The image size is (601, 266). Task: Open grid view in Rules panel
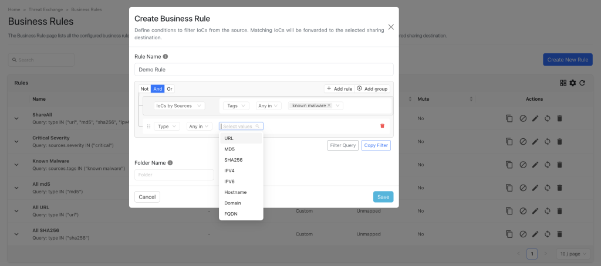563,83
